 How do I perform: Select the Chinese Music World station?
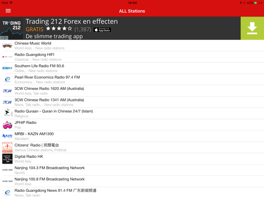pyautogui.click(x=132, y=45)
